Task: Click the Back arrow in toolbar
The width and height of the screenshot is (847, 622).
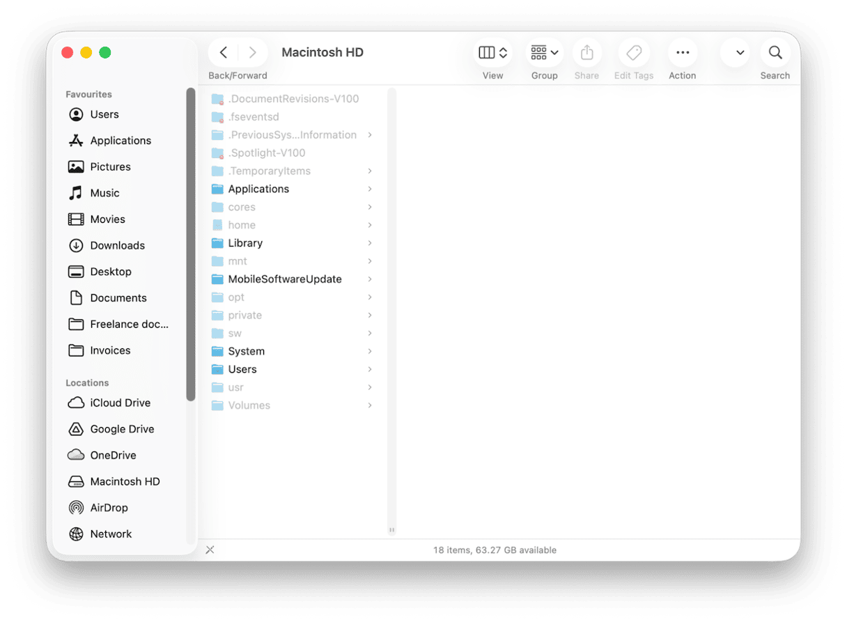Action: [x=223, y=53]
